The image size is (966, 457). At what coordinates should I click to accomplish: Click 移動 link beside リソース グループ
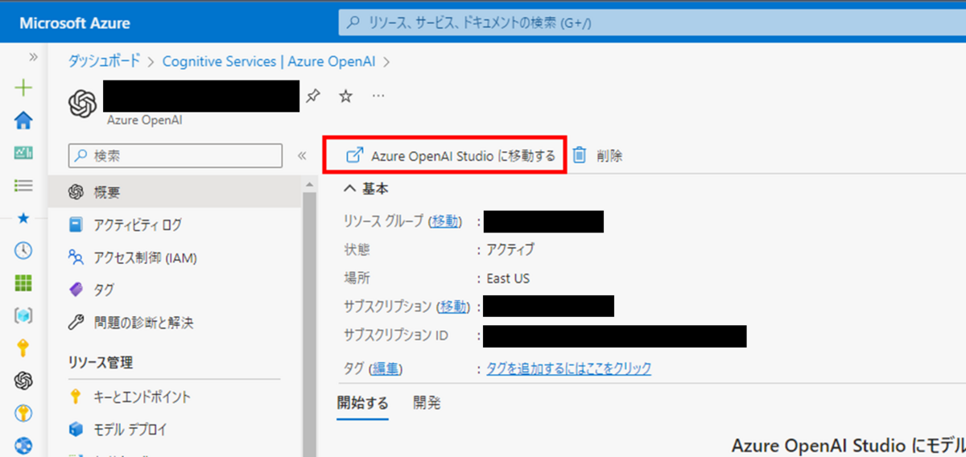pyautogui.click(x=446, y=221)
